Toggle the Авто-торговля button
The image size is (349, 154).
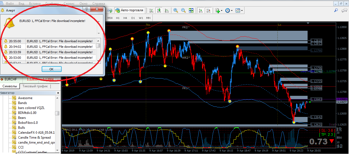[129, 10]
